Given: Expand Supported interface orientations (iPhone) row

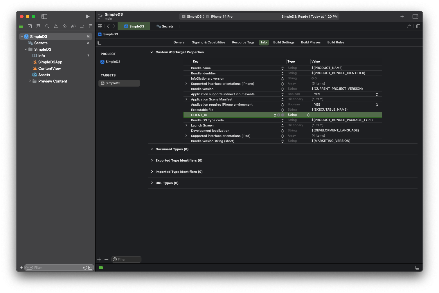Looking at the screenshot, I should 186,84.
